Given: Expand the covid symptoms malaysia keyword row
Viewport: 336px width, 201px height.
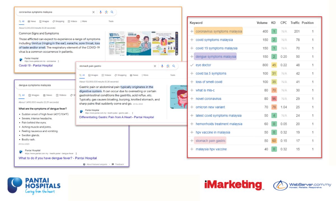Looking at the screenshot, I should tap(192, 40).
